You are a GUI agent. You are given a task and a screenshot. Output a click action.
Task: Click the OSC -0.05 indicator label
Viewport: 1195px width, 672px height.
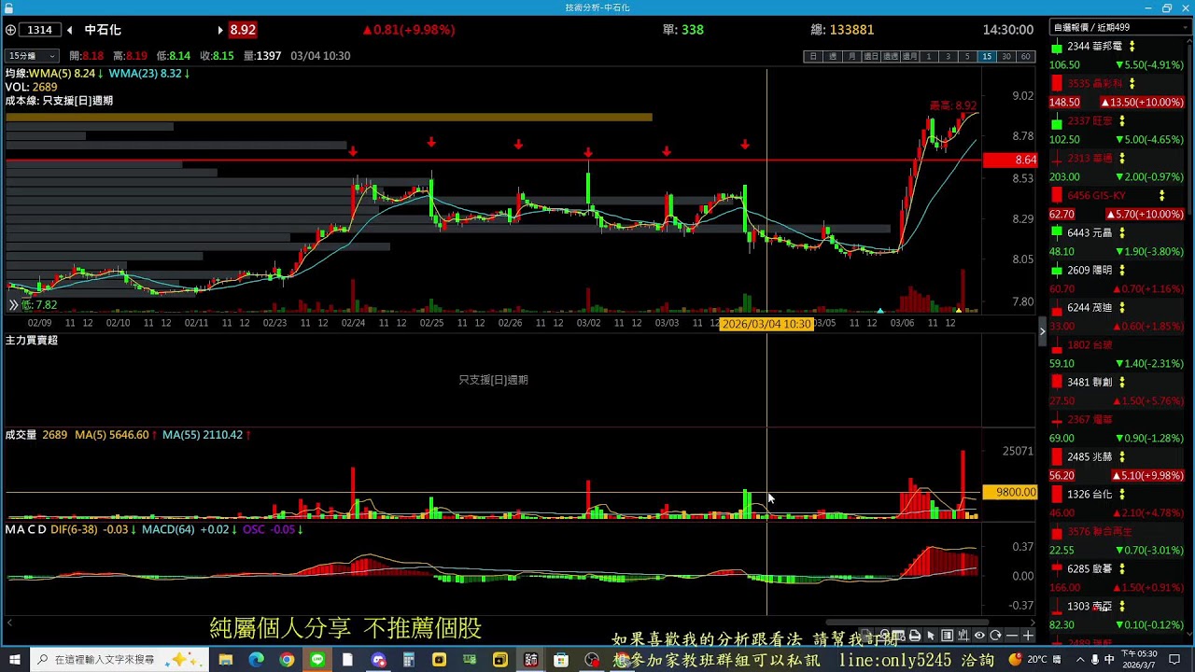[268, 529]
